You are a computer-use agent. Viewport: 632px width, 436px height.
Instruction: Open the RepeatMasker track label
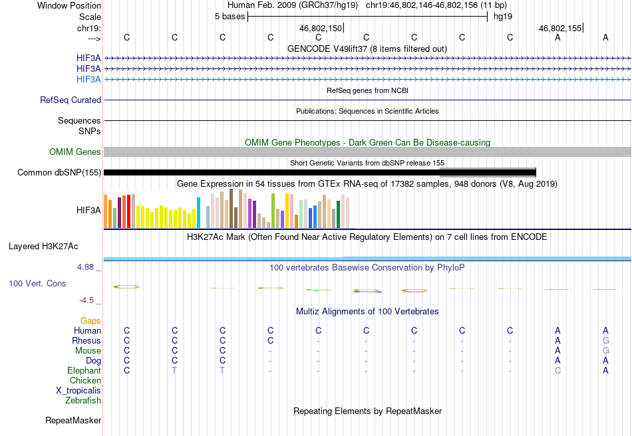pyautogui.click(x=73, y=420)
